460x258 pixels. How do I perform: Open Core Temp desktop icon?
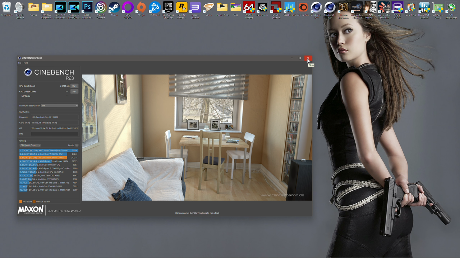pyautogui.click(x=411, y=9)
